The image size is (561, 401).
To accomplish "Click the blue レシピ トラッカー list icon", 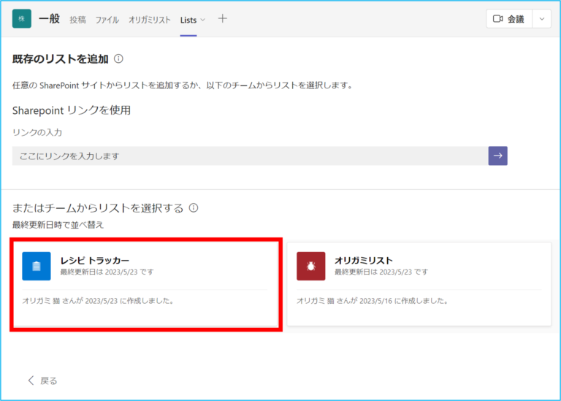I will (37, 266).
